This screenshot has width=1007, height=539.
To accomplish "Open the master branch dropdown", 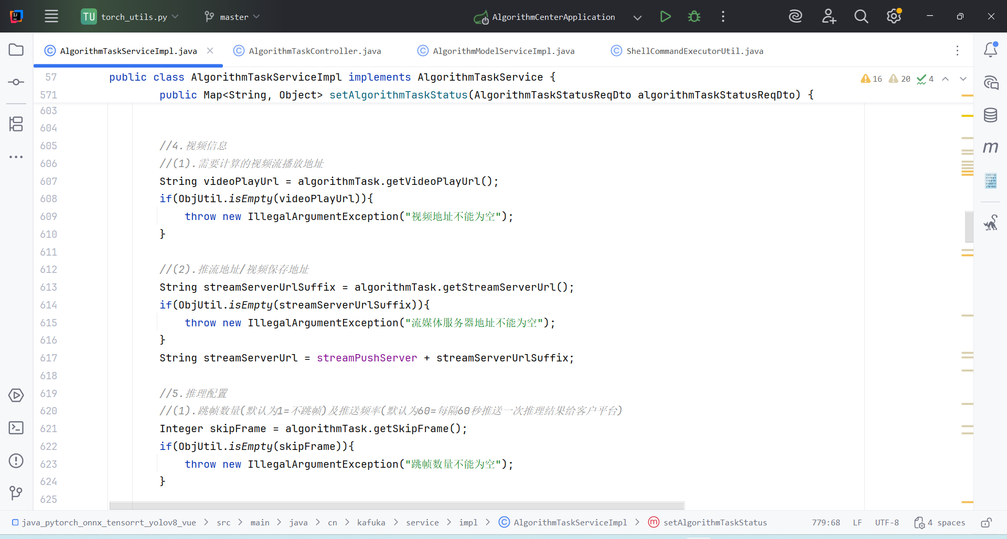I will pos(232,17).
